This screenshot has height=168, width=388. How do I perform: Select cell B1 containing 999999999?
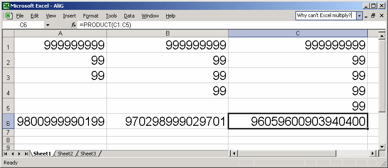168,45
